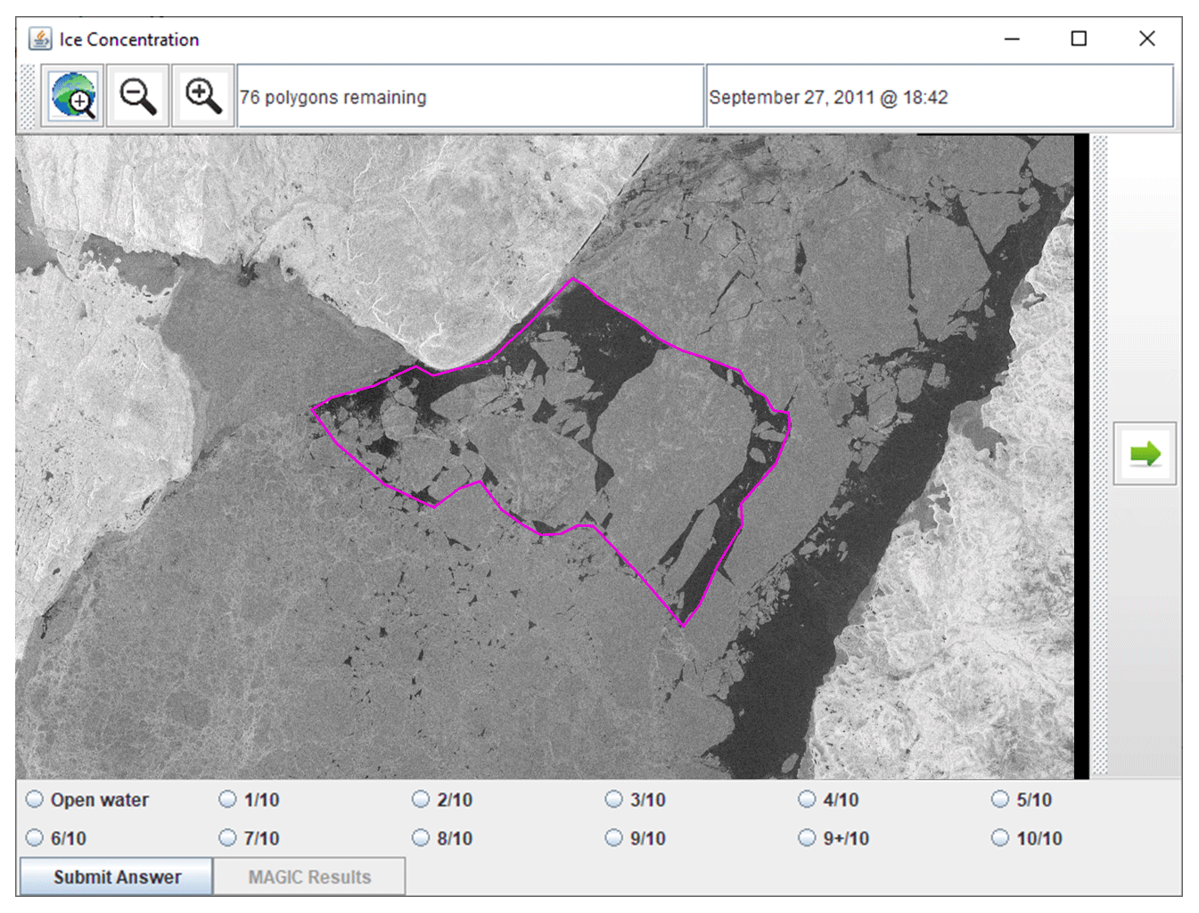The width and height of the screenshot is (1199, 913).
Task: Select the 1/10 ice concentration option
Action: point(228,800)
